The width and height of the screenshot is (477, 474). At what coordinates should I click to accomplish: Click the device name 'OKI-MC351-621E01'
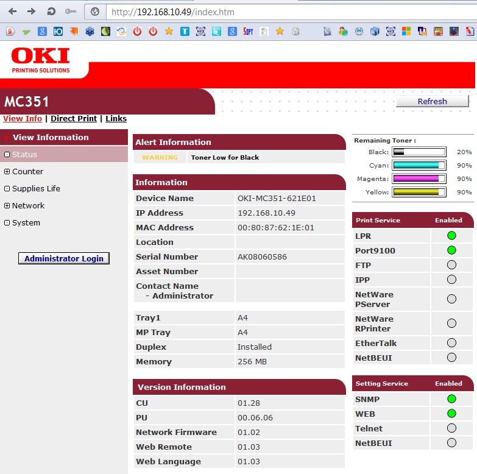pyautogui.click(x=277, y=199)
